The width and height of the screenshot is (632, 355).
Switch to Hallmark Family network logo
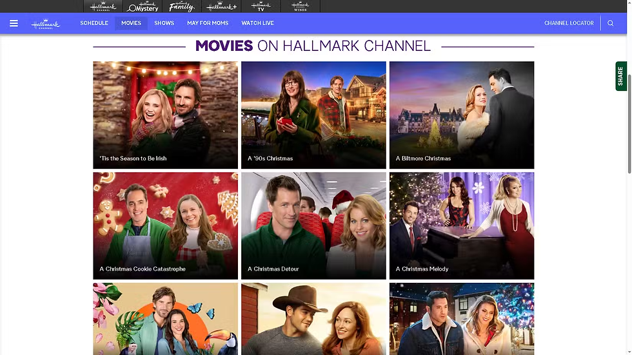point(182,6)
